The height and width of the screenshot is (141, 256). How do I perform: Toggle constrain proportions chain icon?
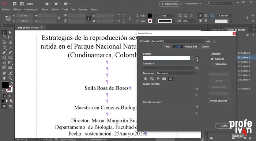89,18
